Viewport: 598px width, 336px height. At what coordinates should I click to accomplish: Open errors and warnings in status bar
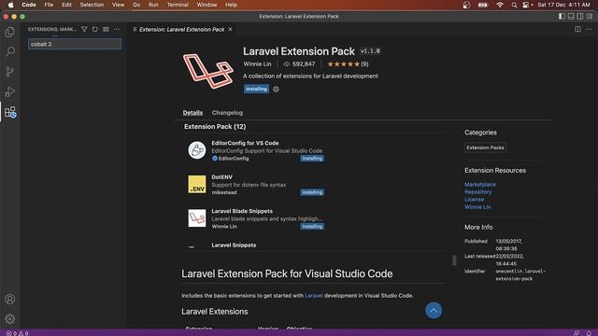(x=17, y=333)
